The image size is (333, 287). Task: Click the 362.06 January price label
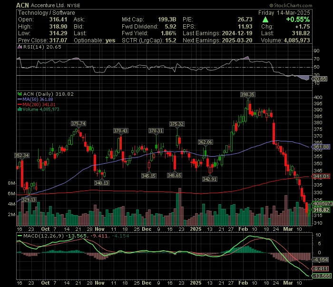point(205,142)
